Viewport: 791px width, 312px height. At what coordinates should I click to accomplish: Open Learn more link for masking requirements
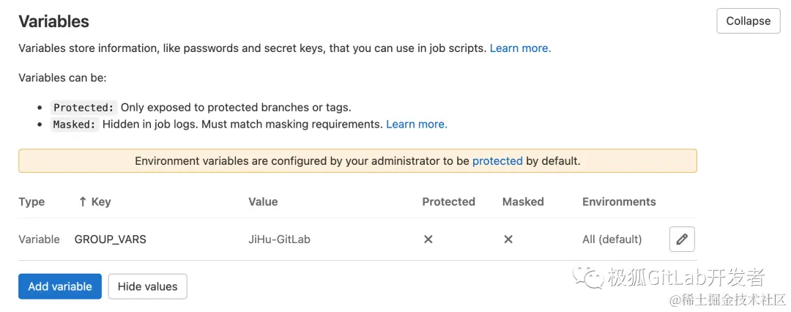pos(417,125)
